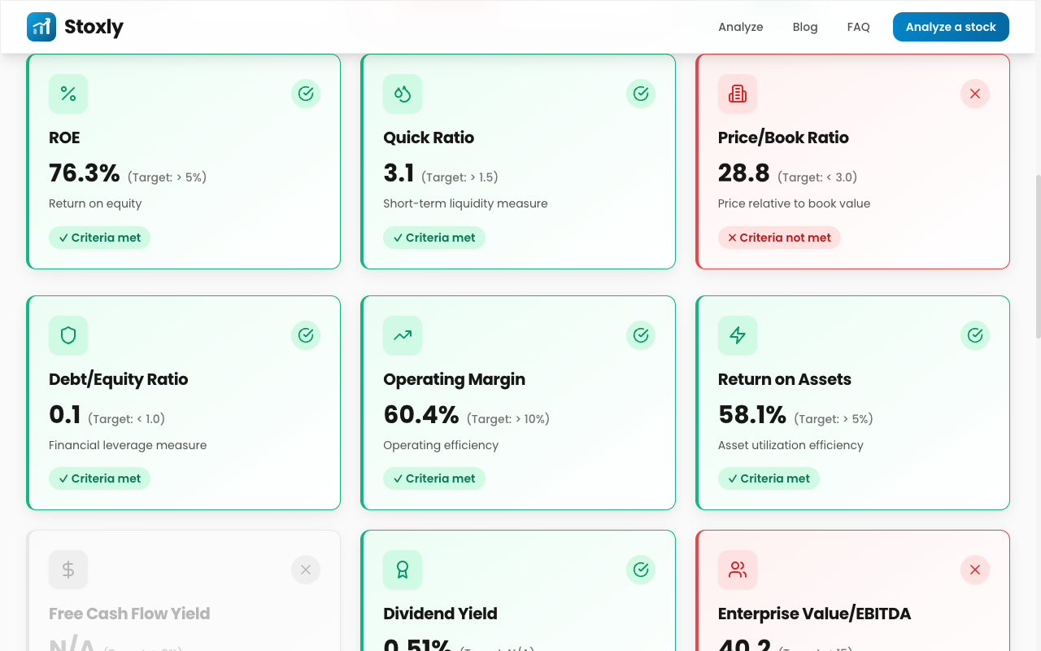Click the trending-up icon on Operating Margin card
The image size is (1041, 651).
click(x=403, y=335)
